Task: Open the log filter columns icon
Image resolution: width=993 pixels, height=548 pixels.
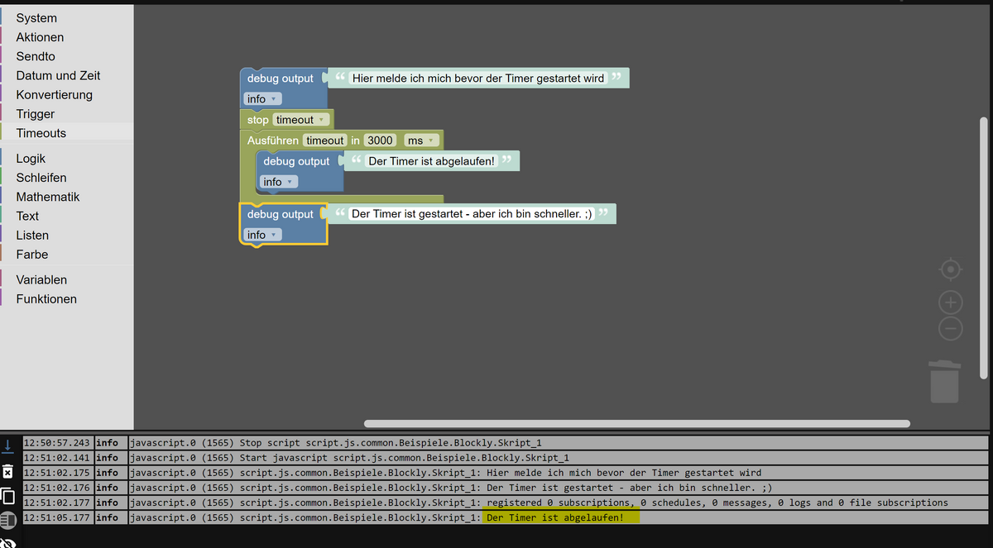Action: point(8,518)
